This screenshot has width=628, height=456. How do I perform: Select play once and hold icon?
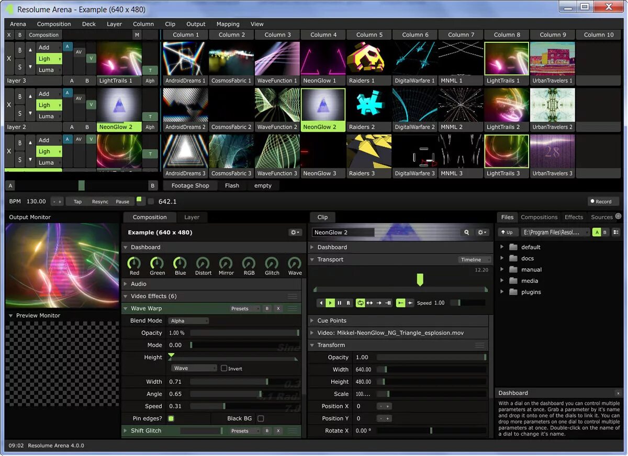(x=388, y=303)
